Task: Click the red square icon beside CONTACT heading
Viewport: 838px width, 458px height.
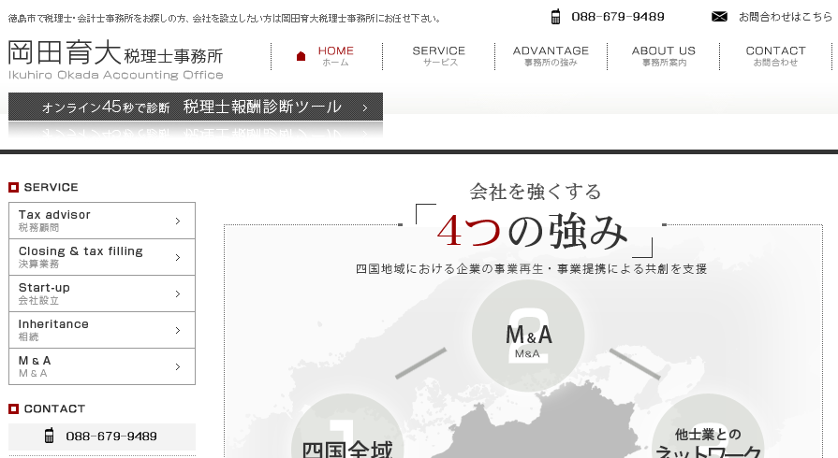Action: (x=13, y=408)
